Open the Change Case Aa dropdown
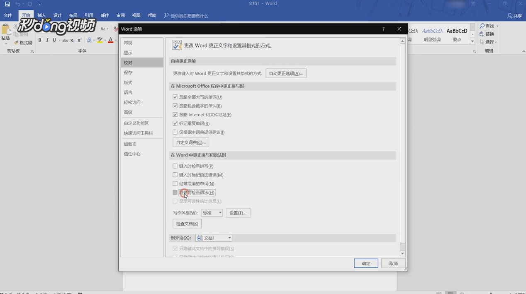The image size is (526, 294). [x=104, y=29]
